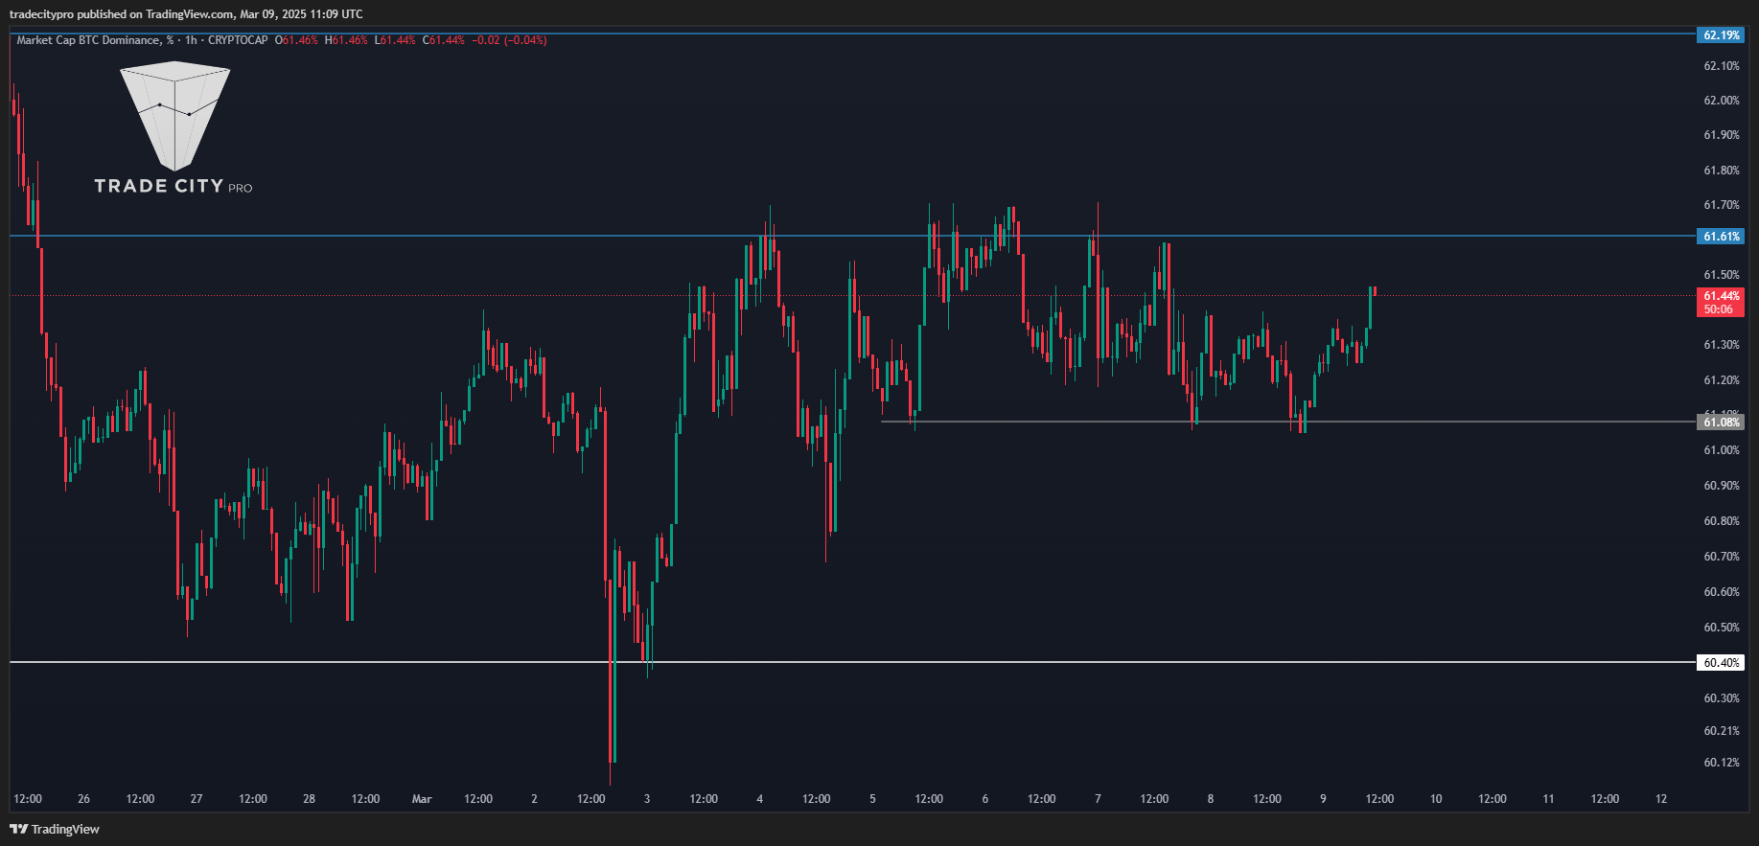Click the 12 date label at axis end

[x=1661, y=799]
